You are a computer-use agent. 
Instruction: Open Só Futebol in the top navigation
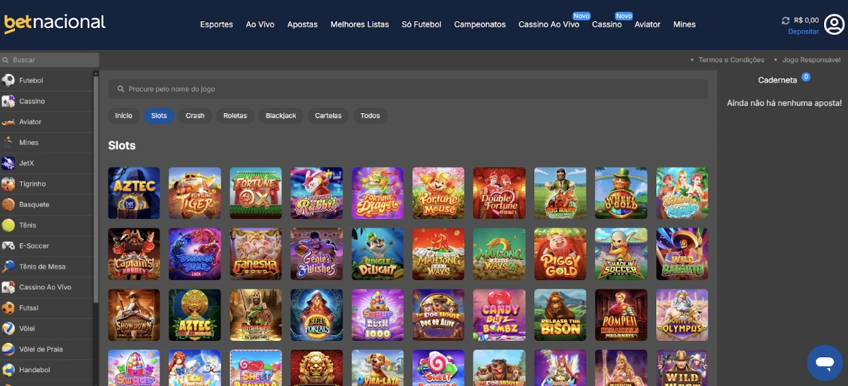point(421,25)
